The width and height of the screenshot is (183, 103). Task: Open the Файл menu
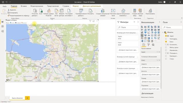point(5,6)
